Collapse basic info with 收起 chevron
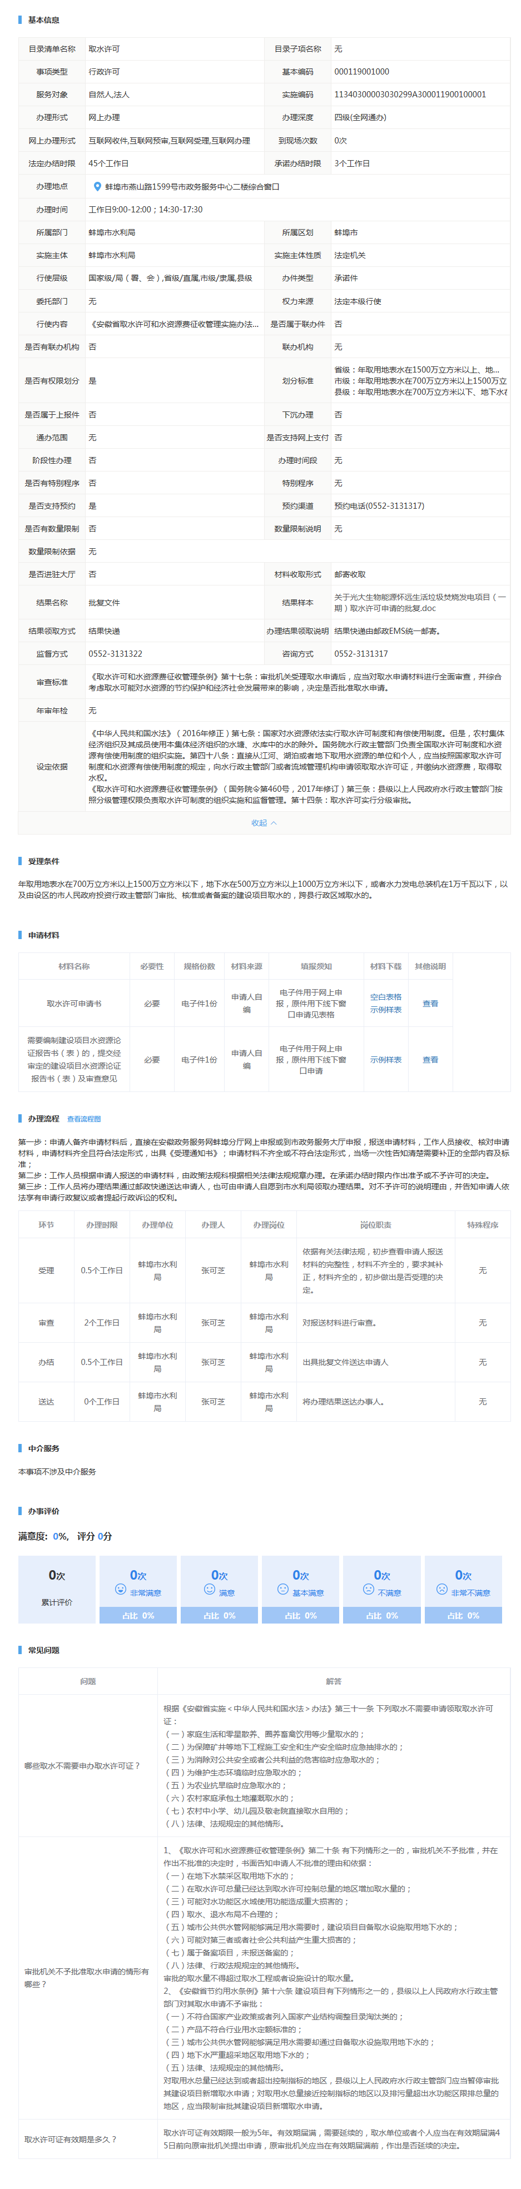Screen dimensions: 521x2189 coord(264,822)
